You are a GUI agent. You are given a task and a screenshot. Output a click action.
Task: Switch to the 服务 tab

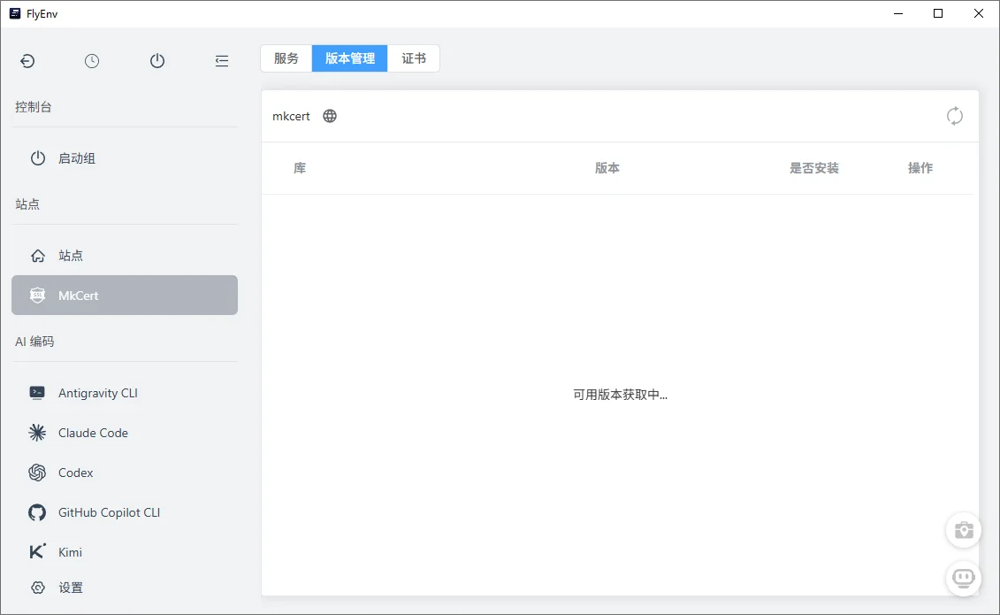pyautogui.click(x=286, y=58)
